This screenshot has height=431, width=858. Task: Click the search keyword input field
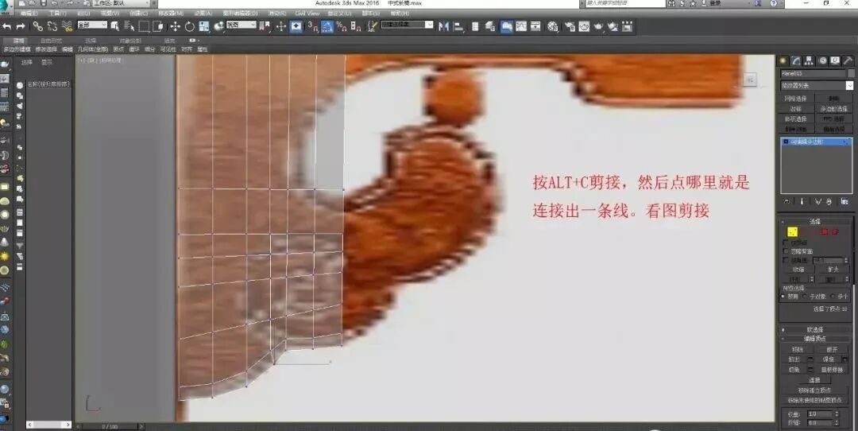(625, 3)
